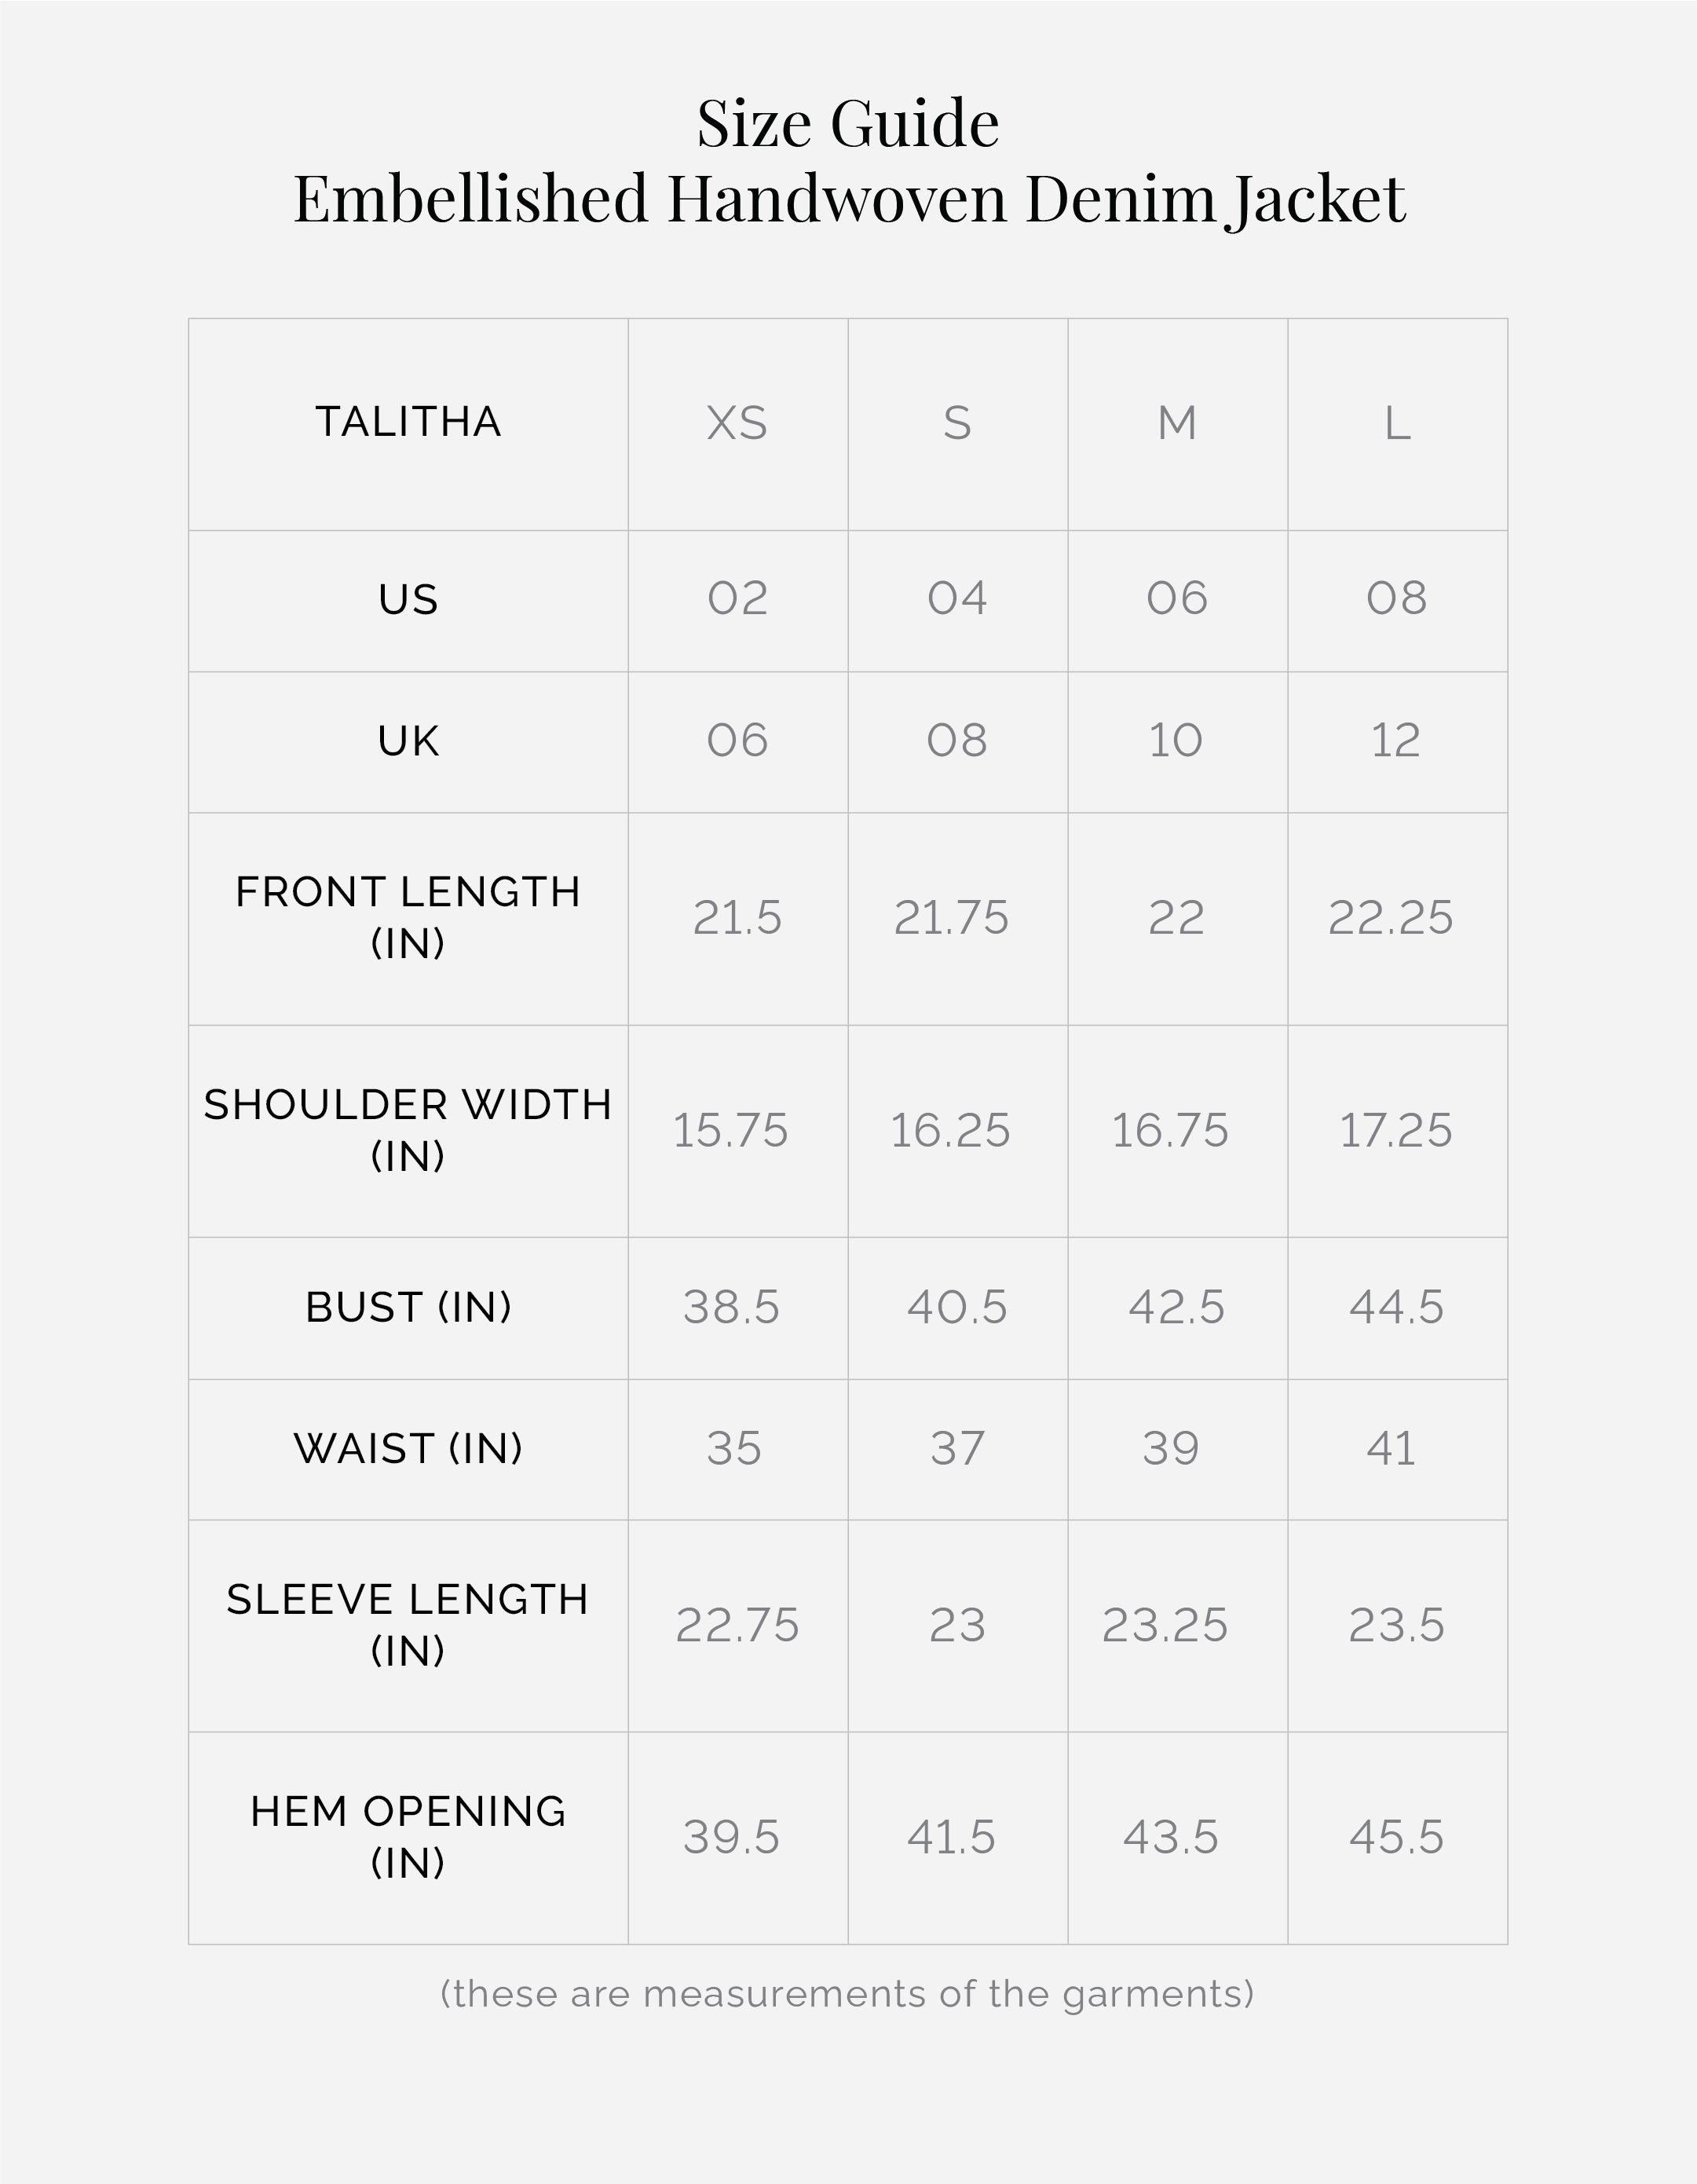Click the WAIST (IN) row label
Viewport: 1697px width, 2184px height.
(x=408, y=1449)
